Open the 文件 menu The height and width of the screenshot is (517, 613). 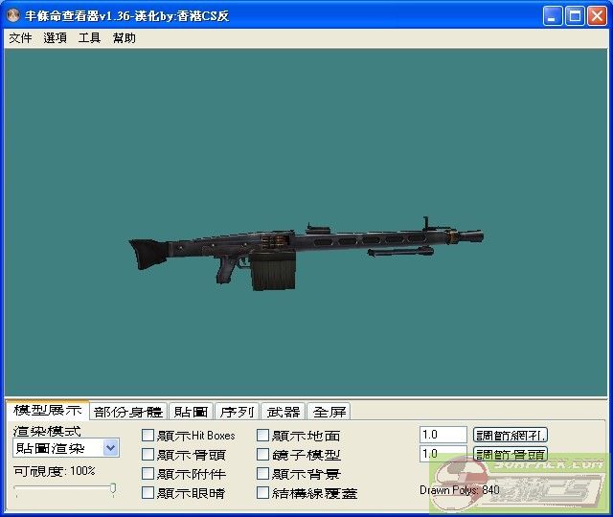click(20, 38)
